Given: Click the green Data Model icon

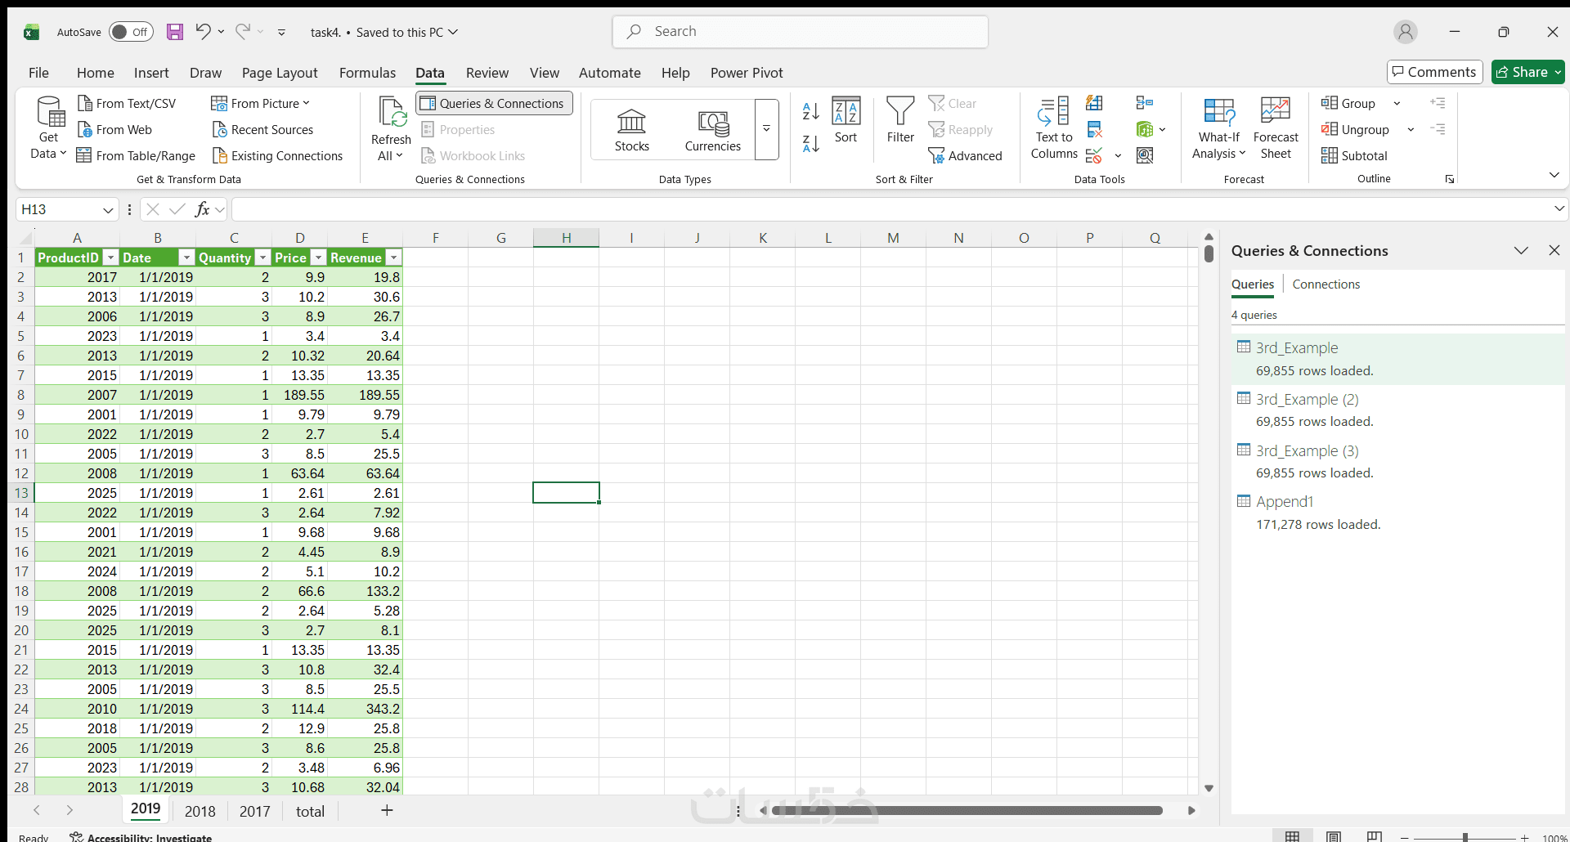Looking at the screenshot, I should (1145, 129).
